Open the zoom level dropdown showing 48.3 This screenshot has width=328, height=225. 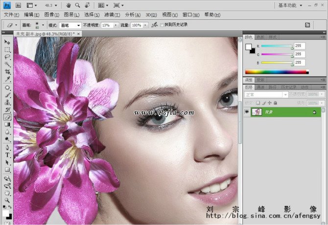[52, 5]
